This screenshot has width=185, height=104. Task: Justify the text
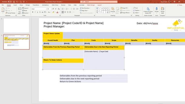(70, 12)
